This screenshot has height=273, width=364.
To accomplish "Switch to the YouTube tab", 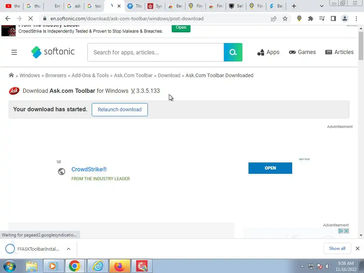I will pyautogui.click(x=12, y=6).
